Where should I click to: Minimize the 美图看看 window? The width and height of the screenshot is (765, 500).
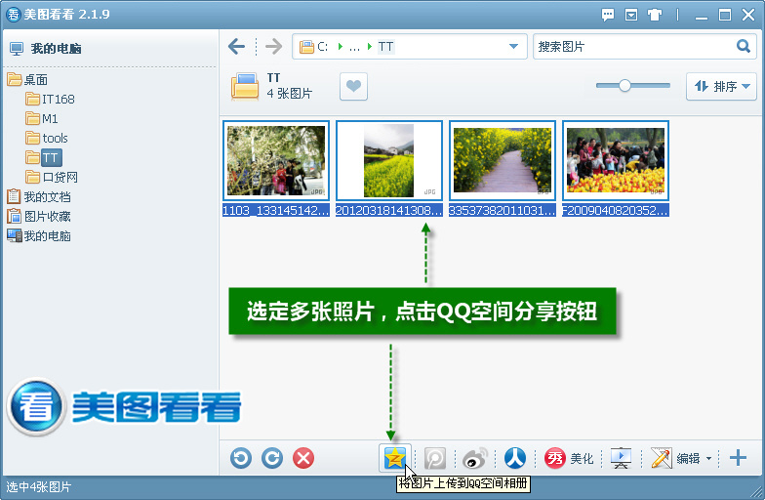pyautogui.click(x=702, y=16)
